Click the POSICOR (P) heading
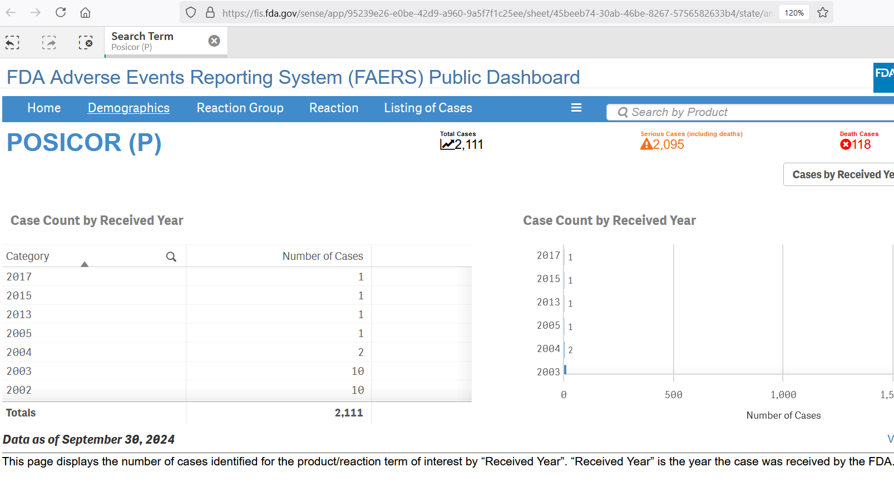Viewport: 894px width, 492px height. tap(84, 143)
